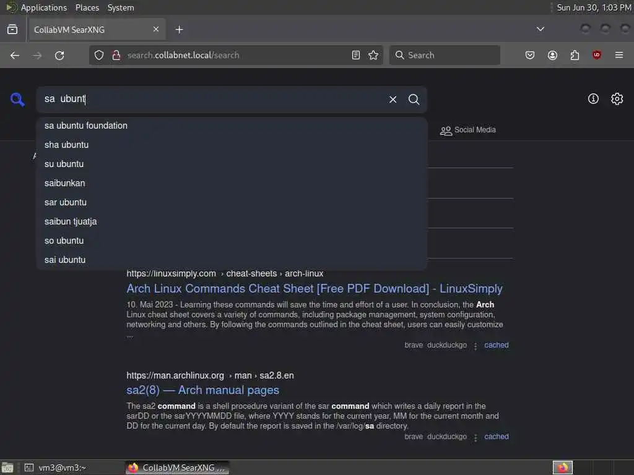Choose suggestion 'sar ubuntu'
The image size is (634, 475).
tap(232, 202)
